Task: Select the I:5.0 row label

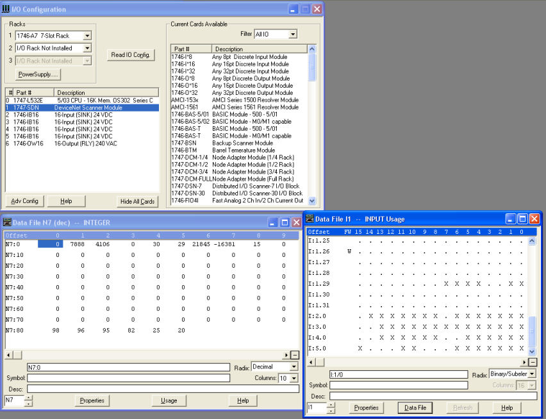Action: click(317, 349)
